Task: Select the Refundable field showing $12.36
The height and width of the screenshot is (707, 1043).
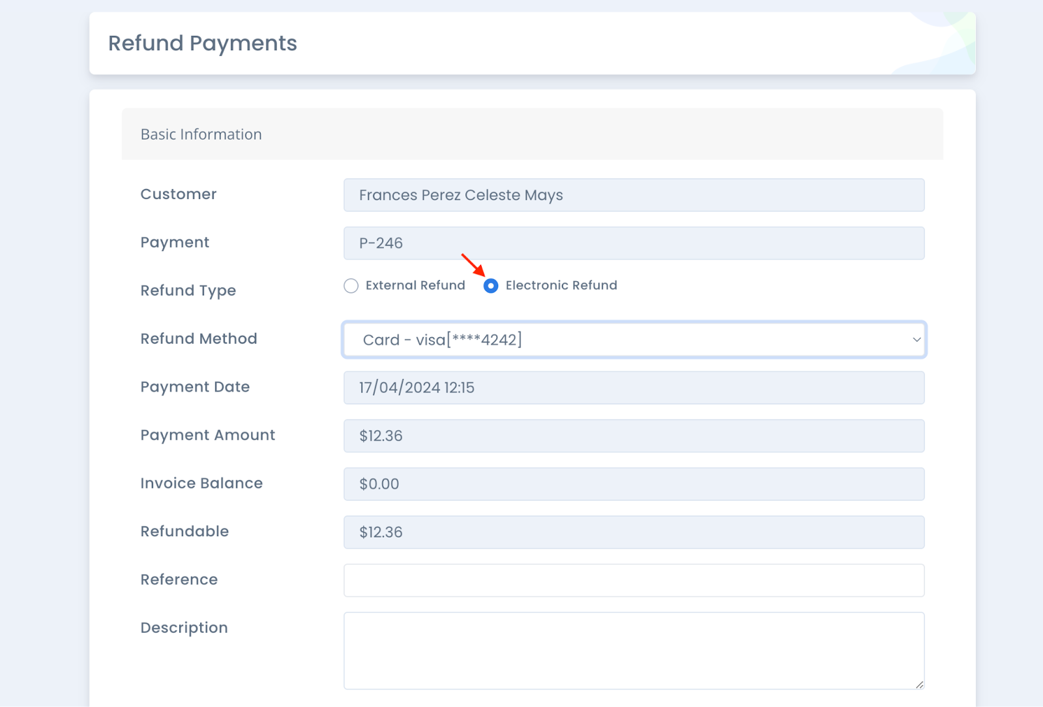Action: tap(634, 532)
